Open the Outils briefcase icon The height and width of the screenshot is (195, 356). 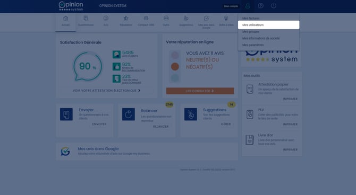(166, 18)
